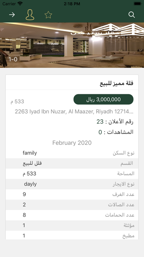The height and width of the screenshot is (257, 144).
Task: Open search with magnifying glass icon
Action: pyautogui.click(x=132, y=15)
